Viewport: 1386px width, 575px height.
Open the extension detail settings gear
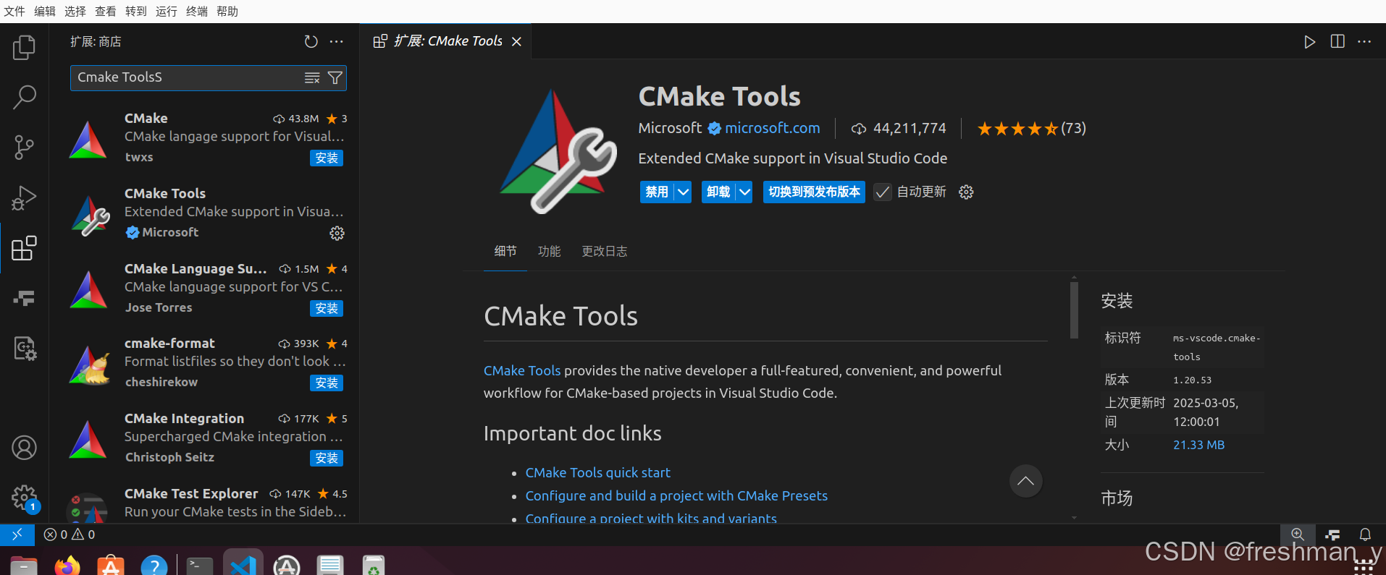coord(966,192)
